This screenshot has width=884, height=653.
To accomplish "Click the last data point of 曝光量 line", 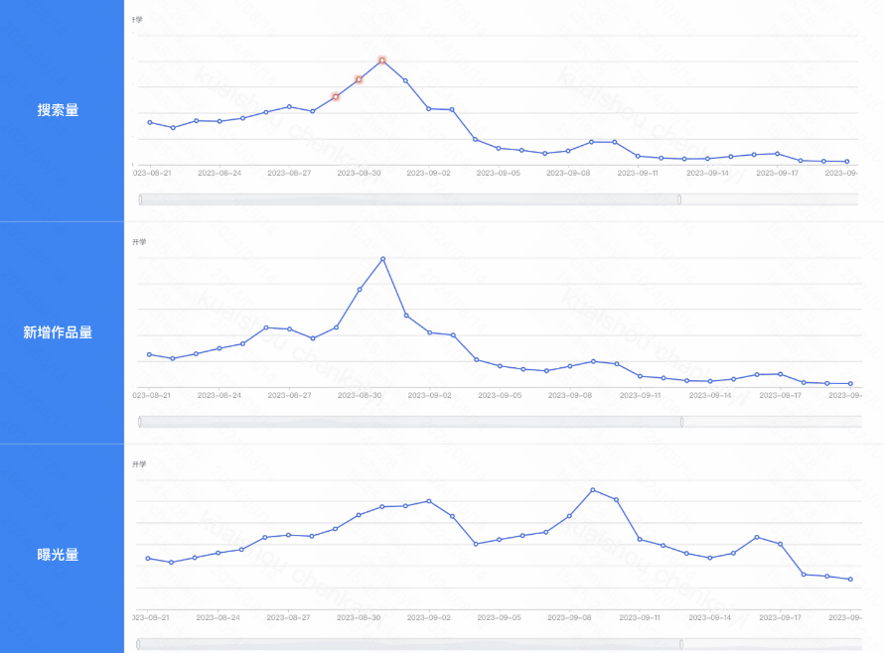I will click(850, 580).
